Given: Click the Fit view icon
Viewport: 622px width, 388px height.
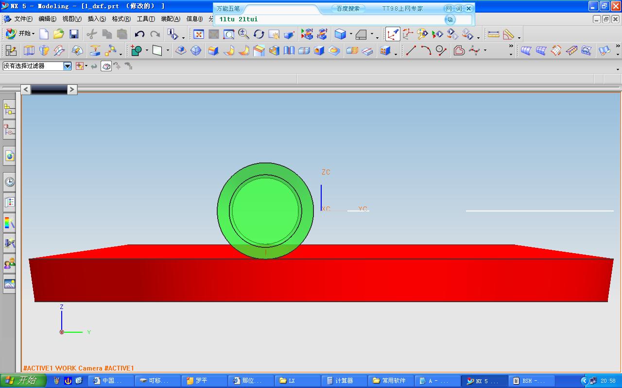Looking at the screenshot, I should point(198,34).
